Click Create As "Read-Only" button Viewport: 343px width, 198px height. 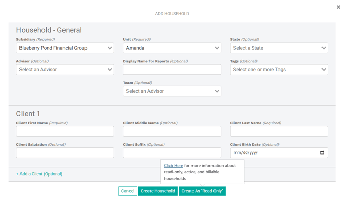202,191
